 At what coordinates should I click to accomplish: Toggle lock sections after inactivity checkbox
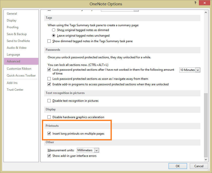coord(49,70)
